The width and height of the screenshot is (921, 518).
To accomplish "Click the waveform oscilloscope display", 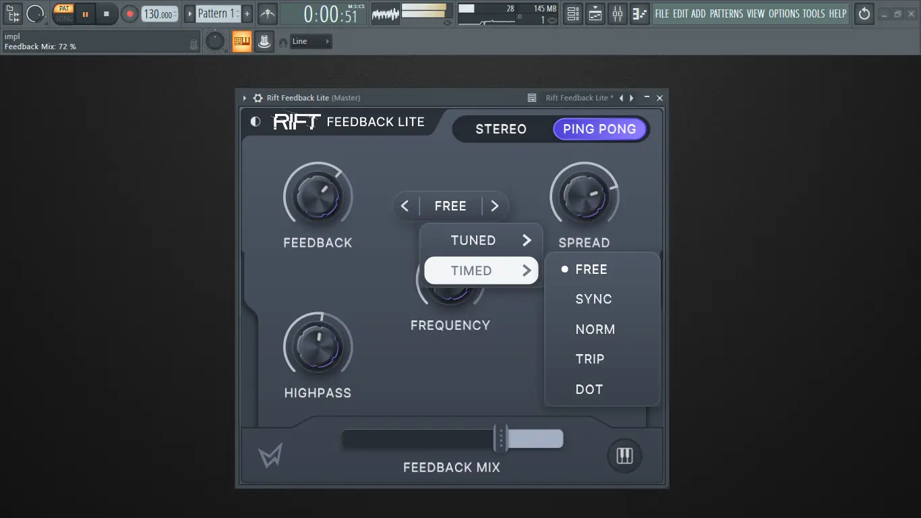I will (386, 13).
